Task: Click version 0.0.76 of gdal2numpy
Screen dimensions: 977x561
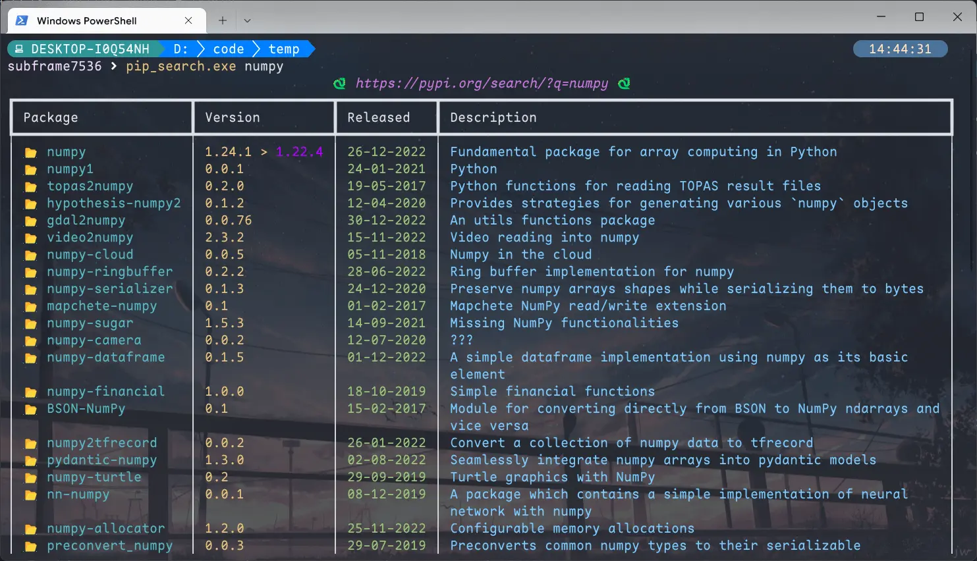Action: pos(229,221)
